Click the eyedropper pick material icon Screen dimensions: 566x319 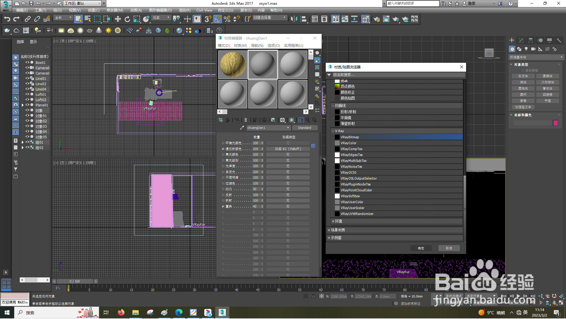(242, 128)
